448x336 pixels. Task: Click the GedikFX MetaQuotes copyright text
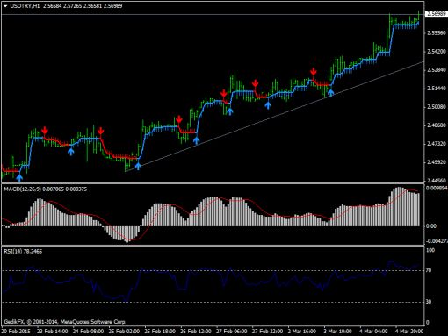(x=65, y=322)
